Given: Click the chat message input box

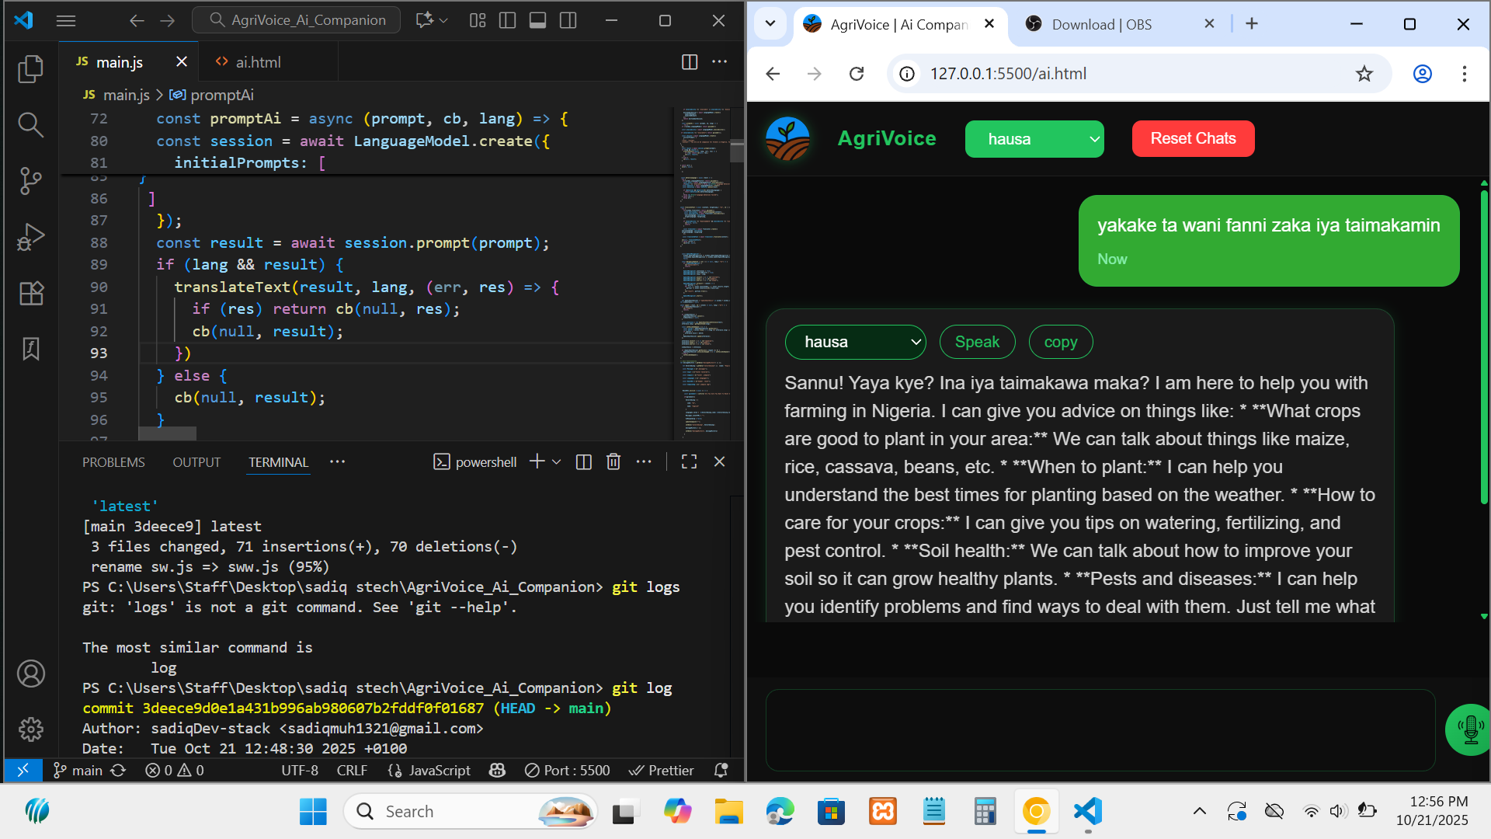Looking at the screenshot, I should 1100,729.
